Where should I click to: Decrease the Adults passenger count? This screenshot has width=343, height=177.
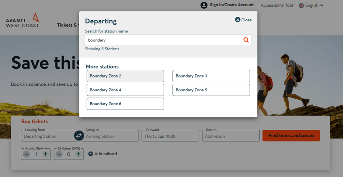27,154
